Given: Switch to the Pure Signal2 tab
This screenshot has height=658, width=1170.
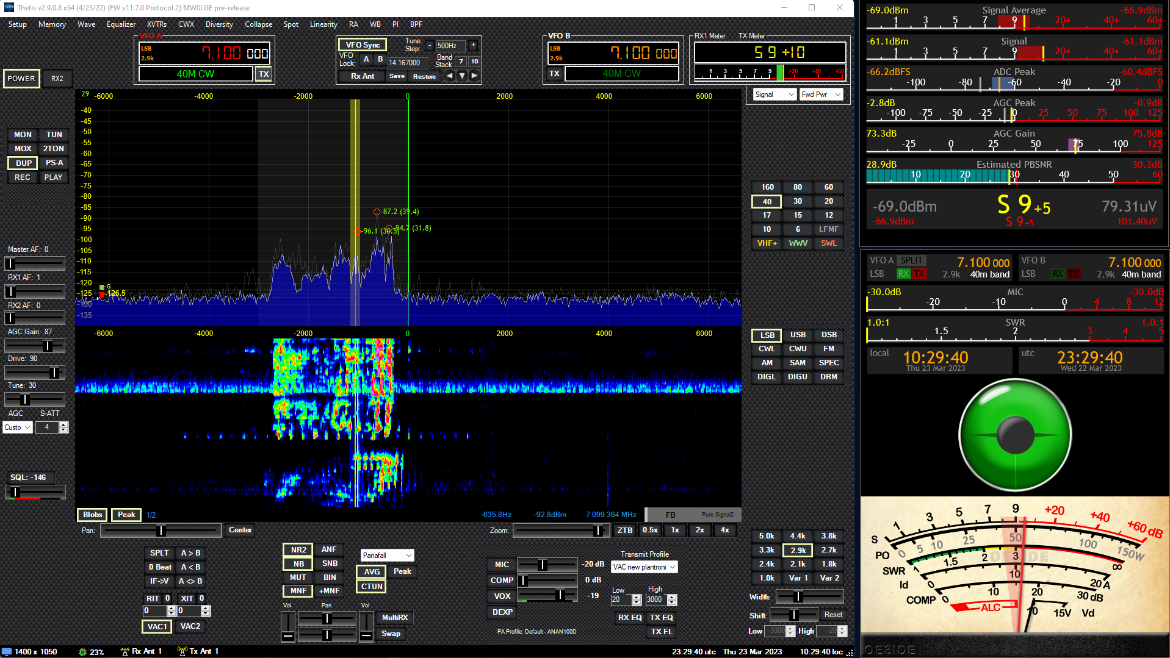Looking at the screenshot, I should 718,514.
